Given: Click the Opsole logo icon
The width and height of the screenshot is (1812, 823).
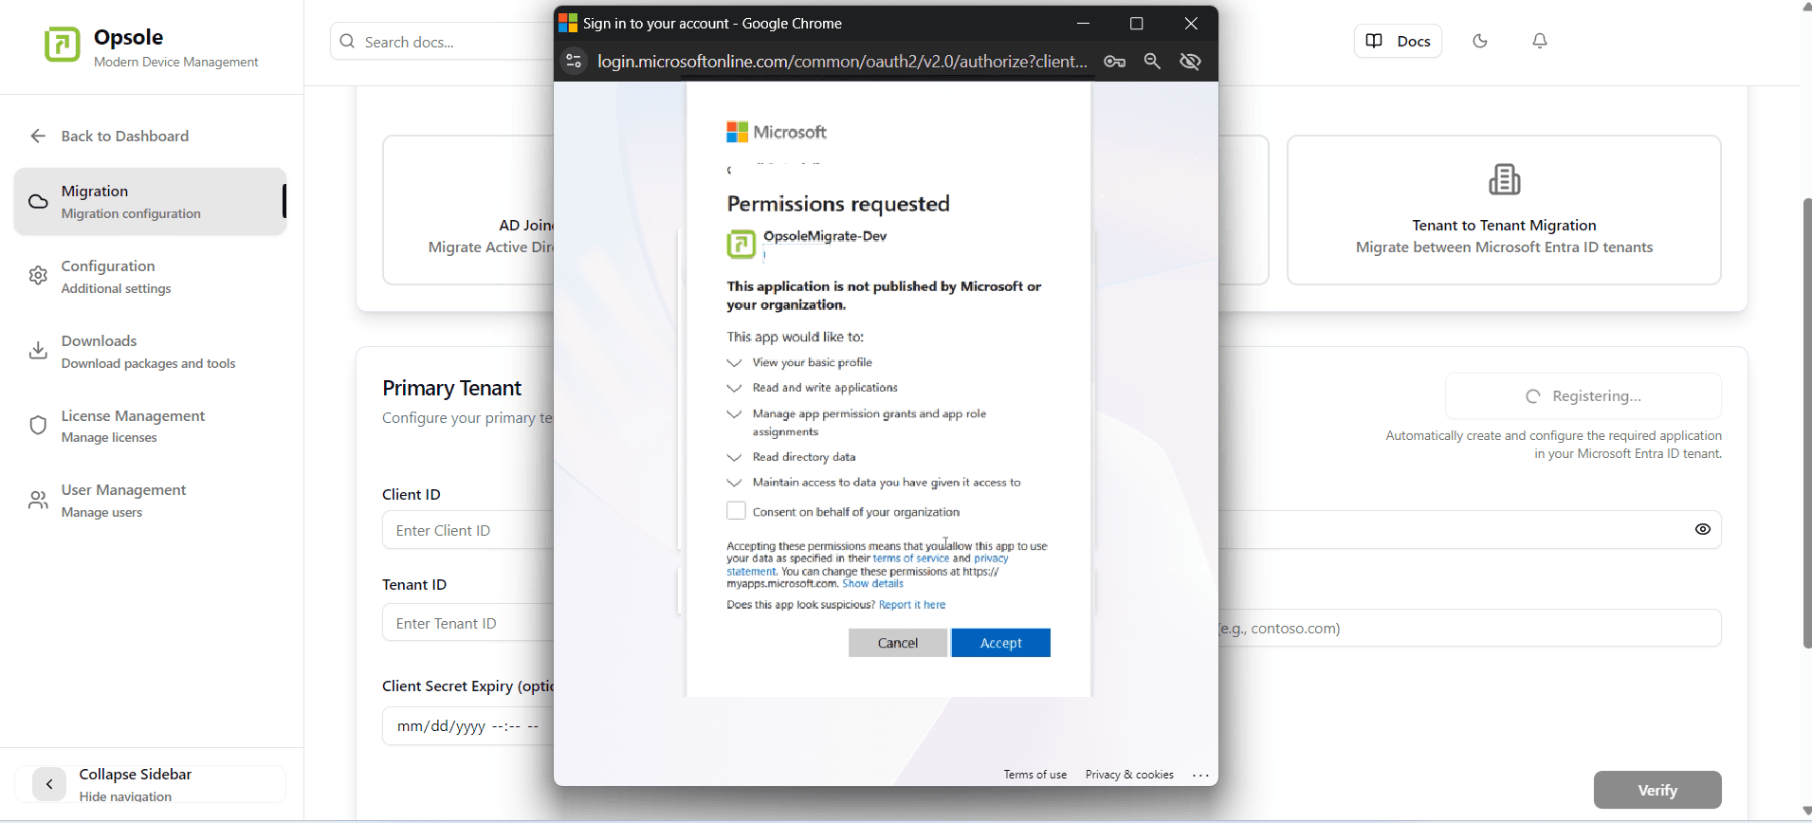Looking at the screenshot, I should pyautogui.click(x=63, y=45).
